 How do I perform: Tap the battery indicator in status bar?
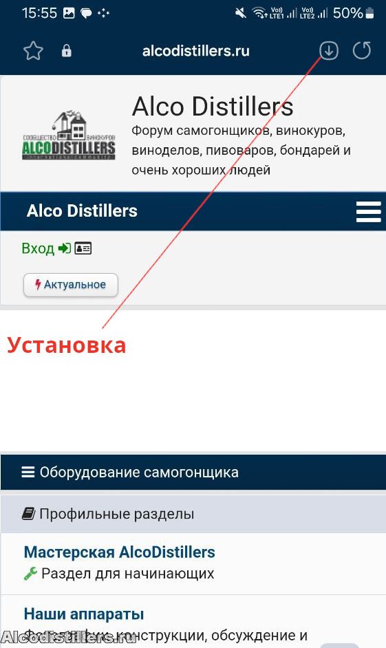[x=370, y=13]
